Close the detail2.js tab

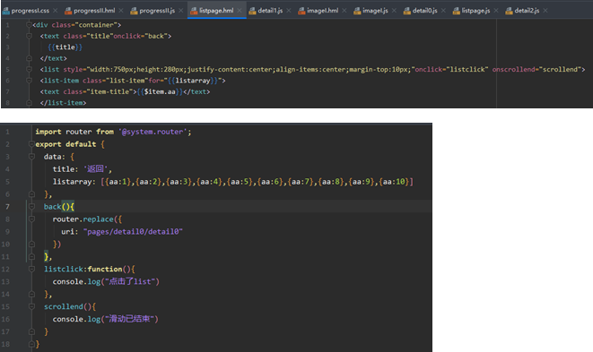(545, 11)
